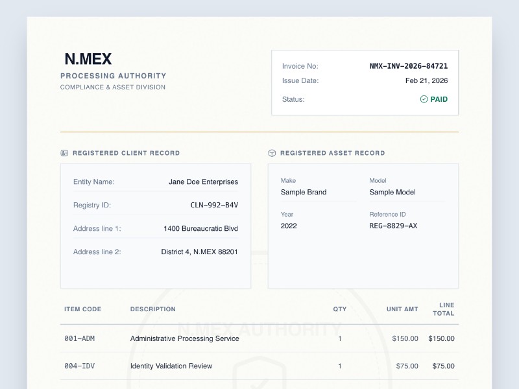Click the 'Address line 1:' label
The width and height of the screenshot is (519, 389).
[97, 229]
